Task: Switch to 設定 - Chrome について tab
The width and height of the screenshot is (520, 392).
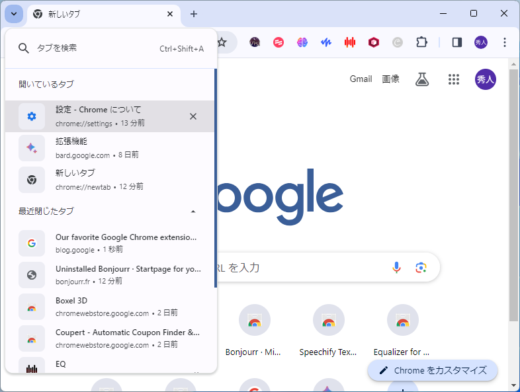Action: 110,116
